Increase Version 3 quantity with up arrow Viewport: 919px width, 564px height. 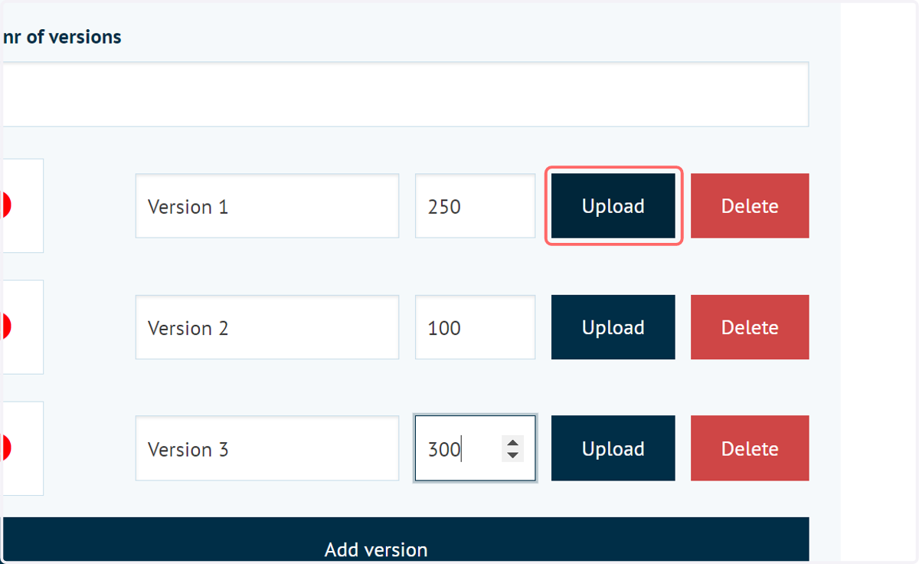(x=513, y=442)
